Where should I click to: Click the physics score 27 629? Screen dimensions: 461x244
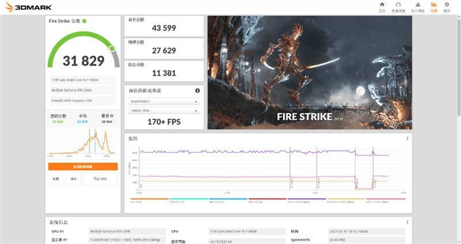click(164, 51)
